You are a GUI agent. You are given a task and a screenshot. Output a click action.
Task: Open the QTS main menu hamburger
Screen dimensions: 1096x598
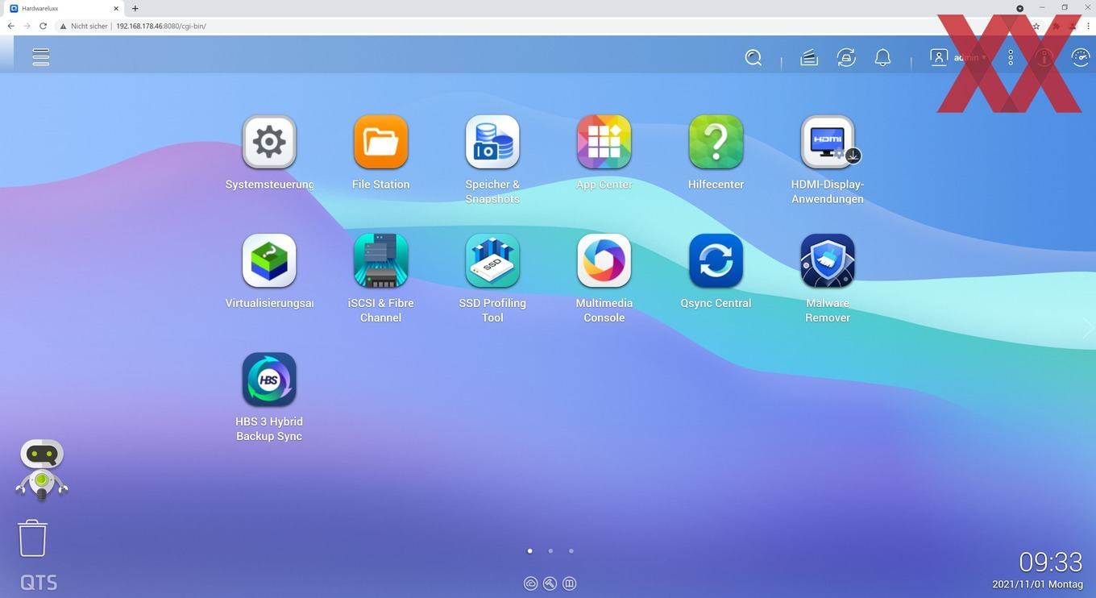(41, 57)
